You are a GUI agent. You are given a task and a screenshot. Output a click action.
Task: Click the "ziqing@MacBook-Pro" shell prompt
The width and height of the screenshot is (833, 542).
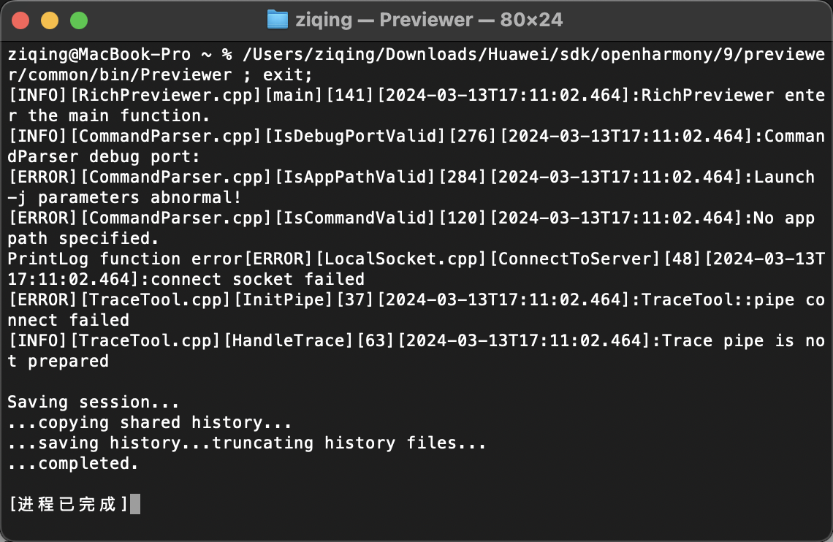pos(99,55)
